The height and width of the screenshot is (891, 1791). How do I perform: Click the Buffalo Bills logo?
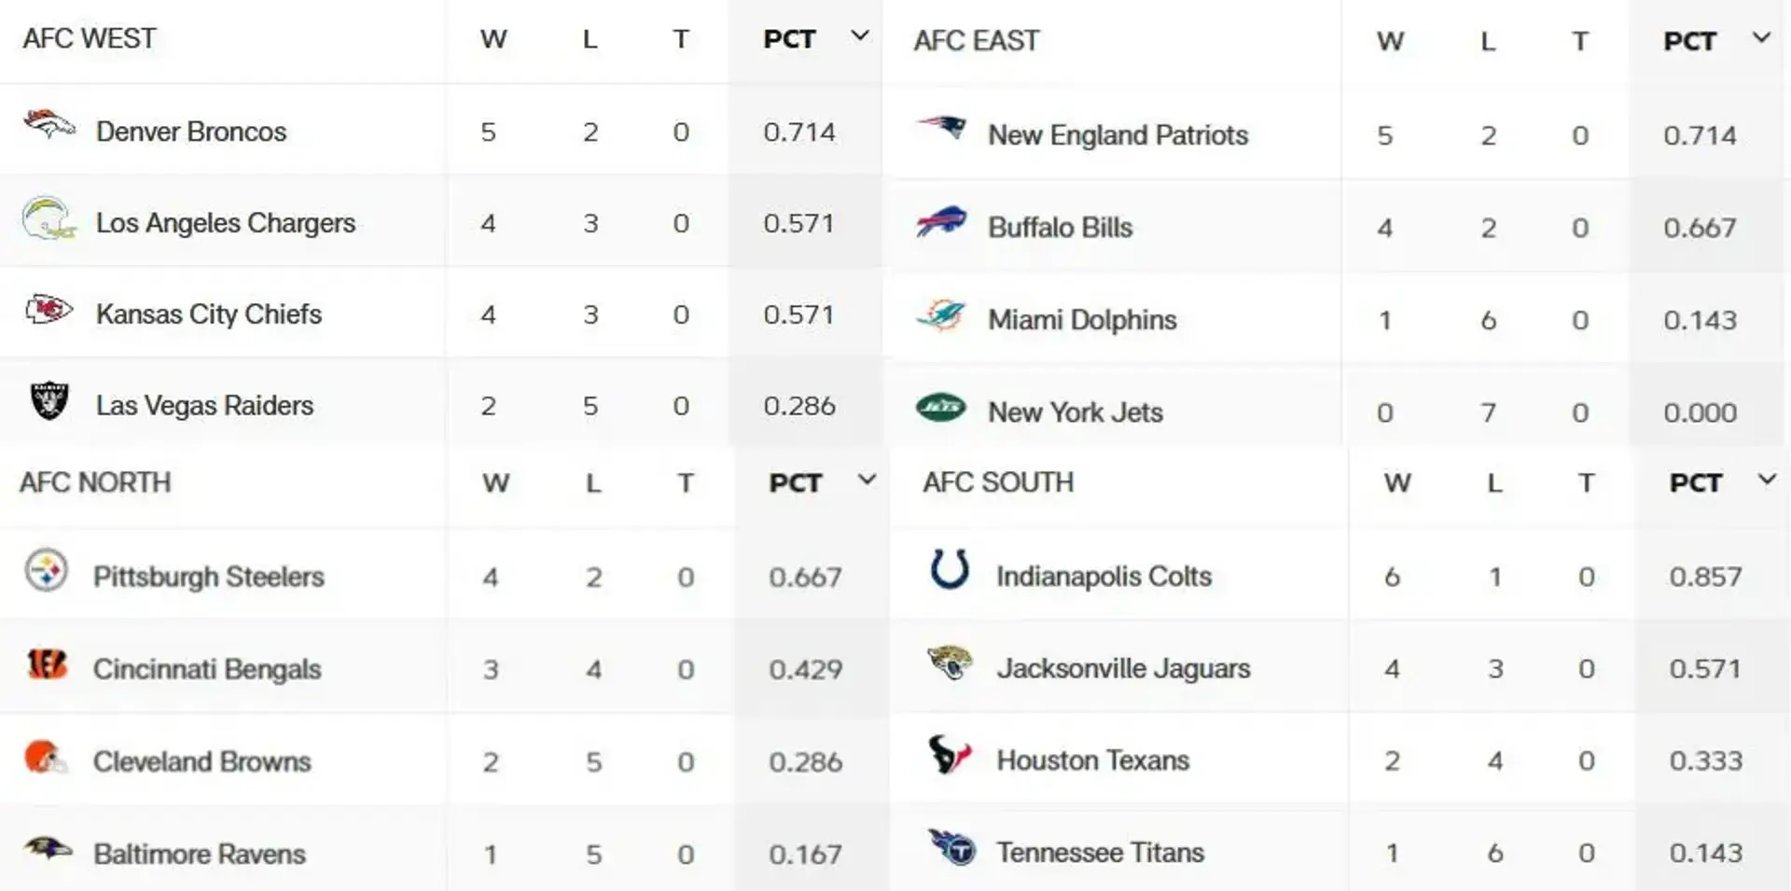(x=941, y=222)
